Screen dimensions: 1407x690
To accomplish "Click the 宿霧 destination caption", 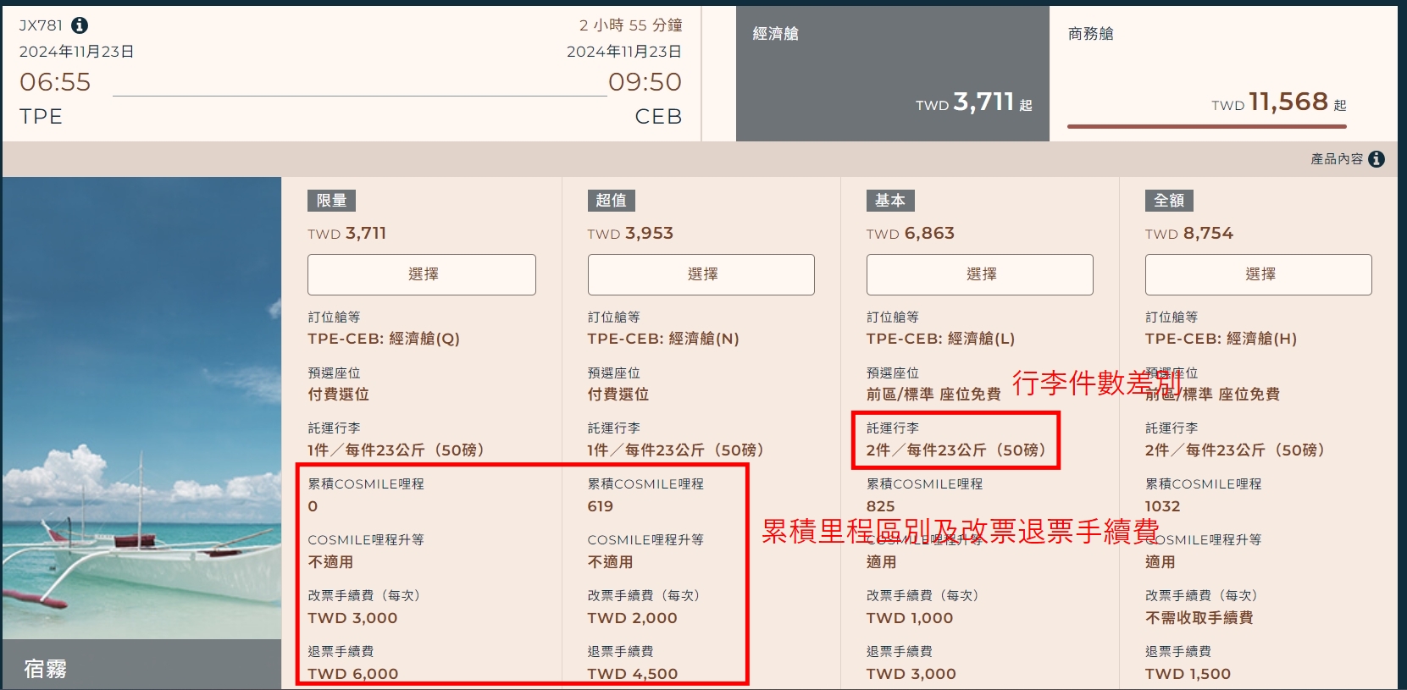I will click(46, 669).
